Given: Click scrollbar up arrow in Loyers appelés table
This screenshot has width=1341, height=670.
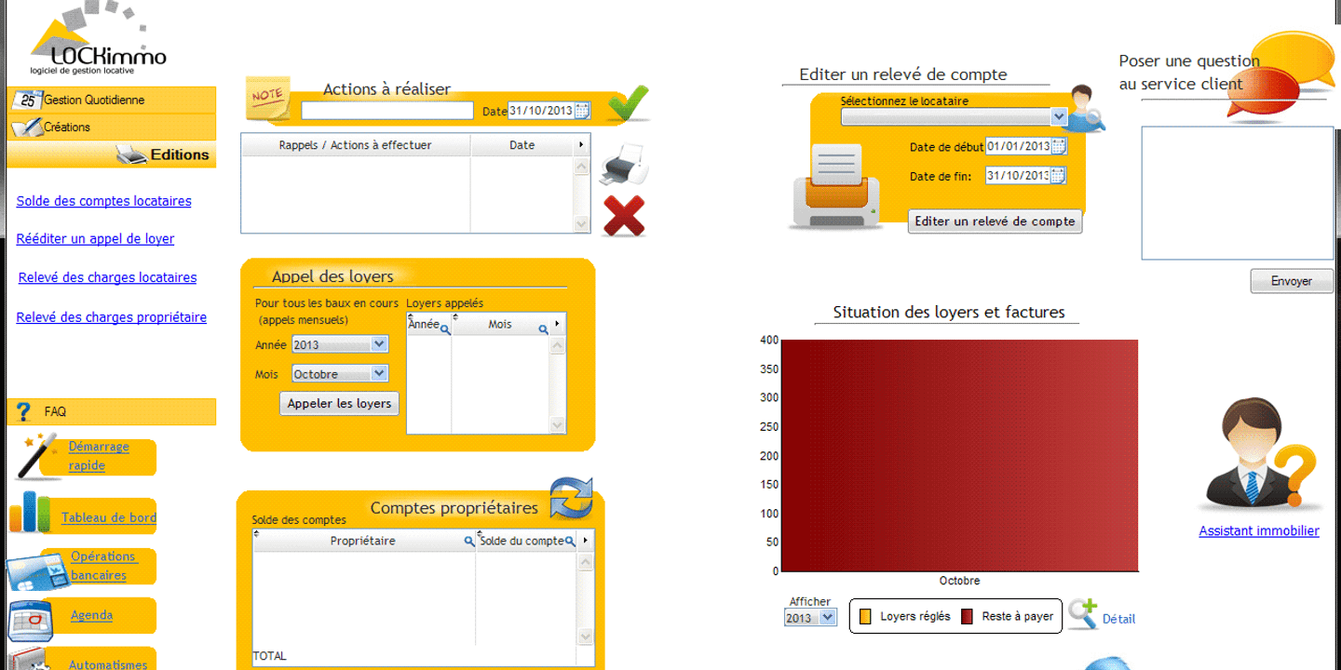Looking at the screenshot, I should pos(558,345).
